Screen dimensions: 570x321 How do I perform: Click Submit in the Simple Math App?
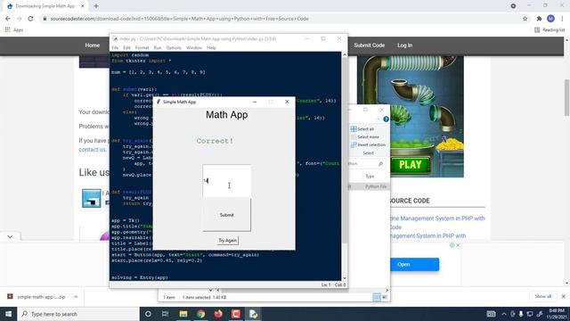click(226, 215)
